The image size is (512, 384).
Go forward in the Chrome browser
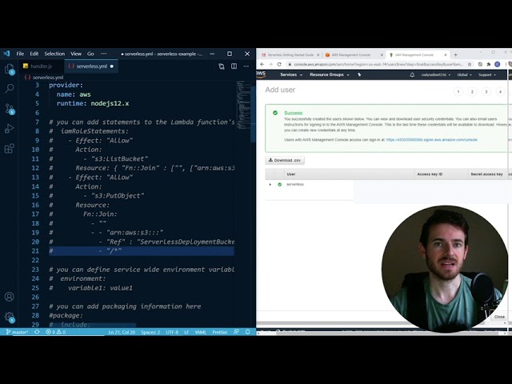[x=270, y=64]
